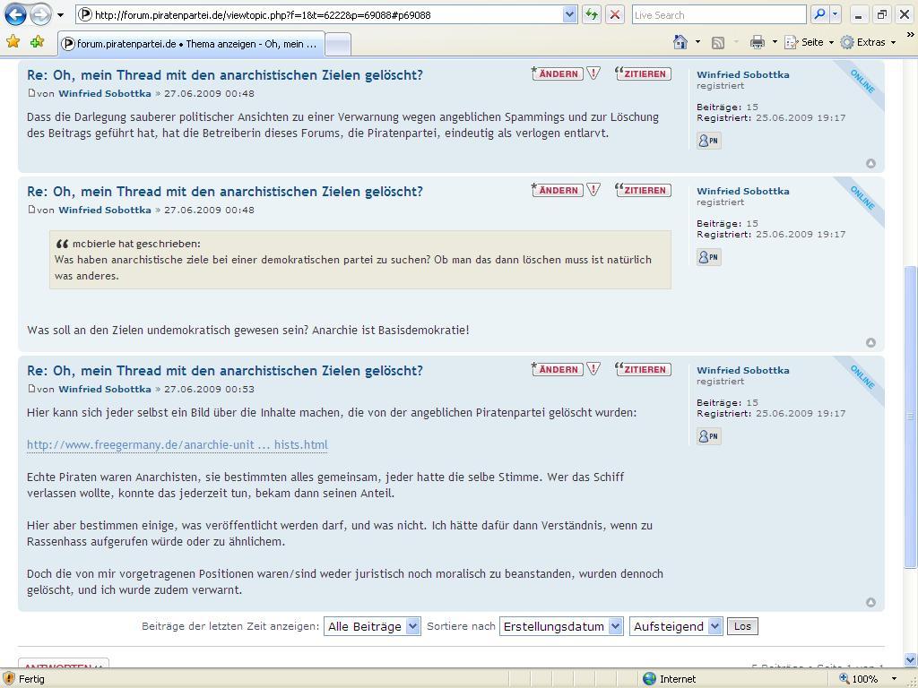Click ZITIEREN on the first 00:48 post
Viewport: 918px width, 688px height.
pyautogui.click(x=643, y=73)
